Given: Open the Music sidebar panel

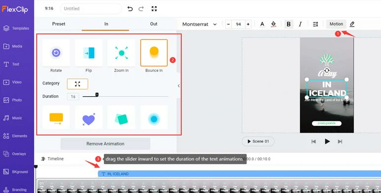Looking at the screenshot, I should (x=16, y=118).
